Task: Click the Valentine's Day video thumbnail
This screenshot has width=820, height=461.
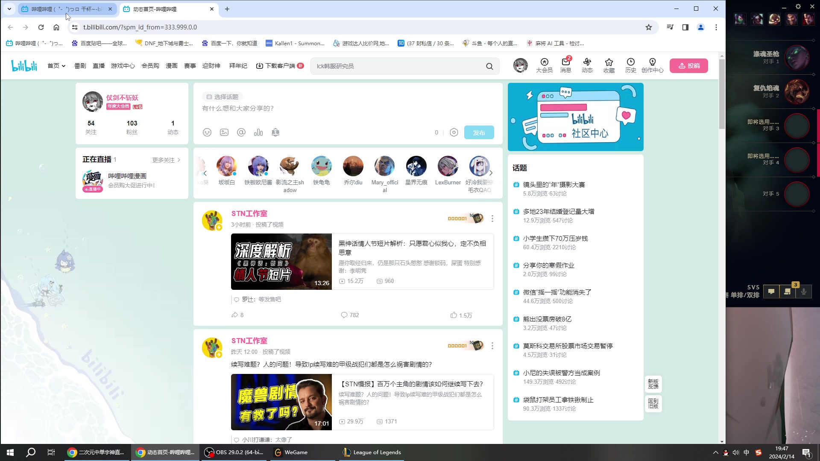Action: click(x=281, y=262)
